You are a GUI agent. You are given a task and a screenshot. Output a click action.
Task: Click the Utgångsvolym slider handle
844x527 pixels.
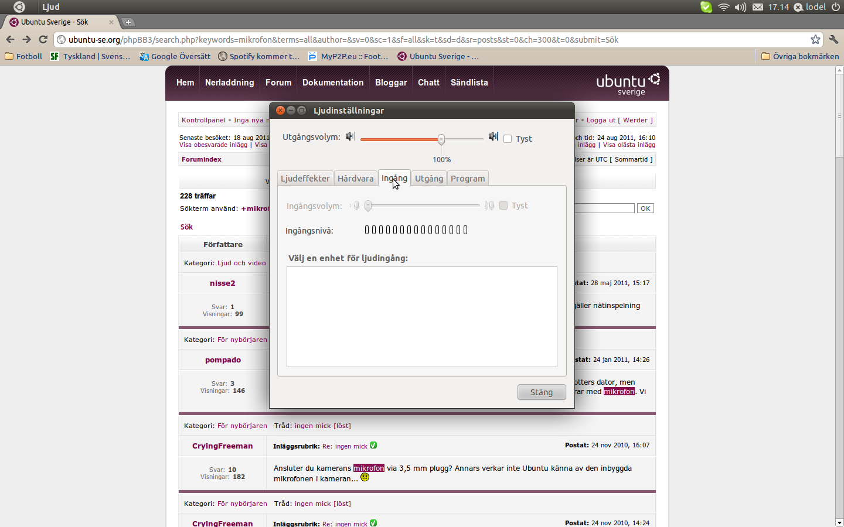tap(441, 139)
